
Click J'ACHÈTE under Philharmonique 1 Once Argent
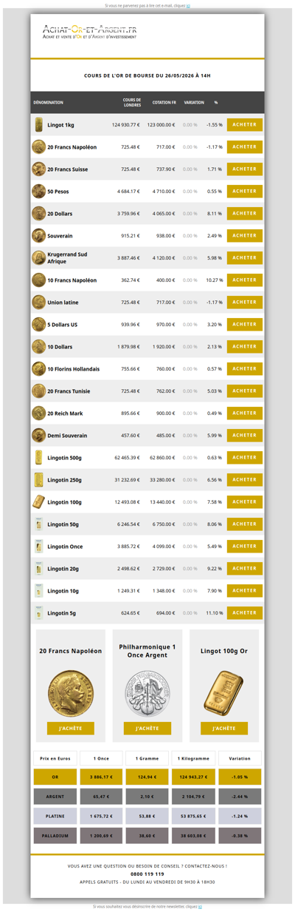[147, 729]
